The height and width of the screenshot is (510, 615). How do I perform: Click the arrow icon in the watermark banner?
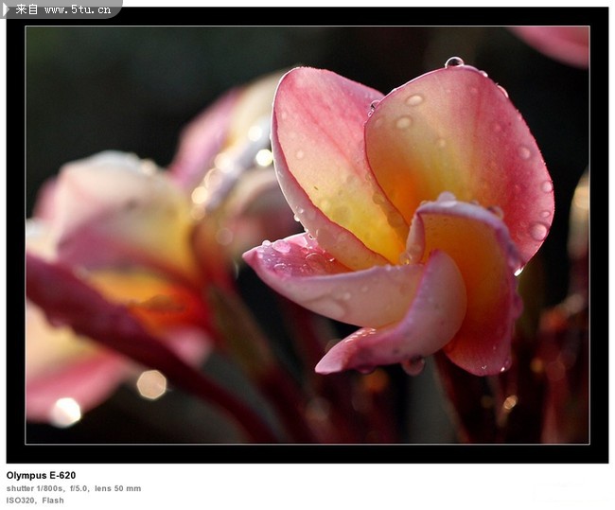[7, 9]
